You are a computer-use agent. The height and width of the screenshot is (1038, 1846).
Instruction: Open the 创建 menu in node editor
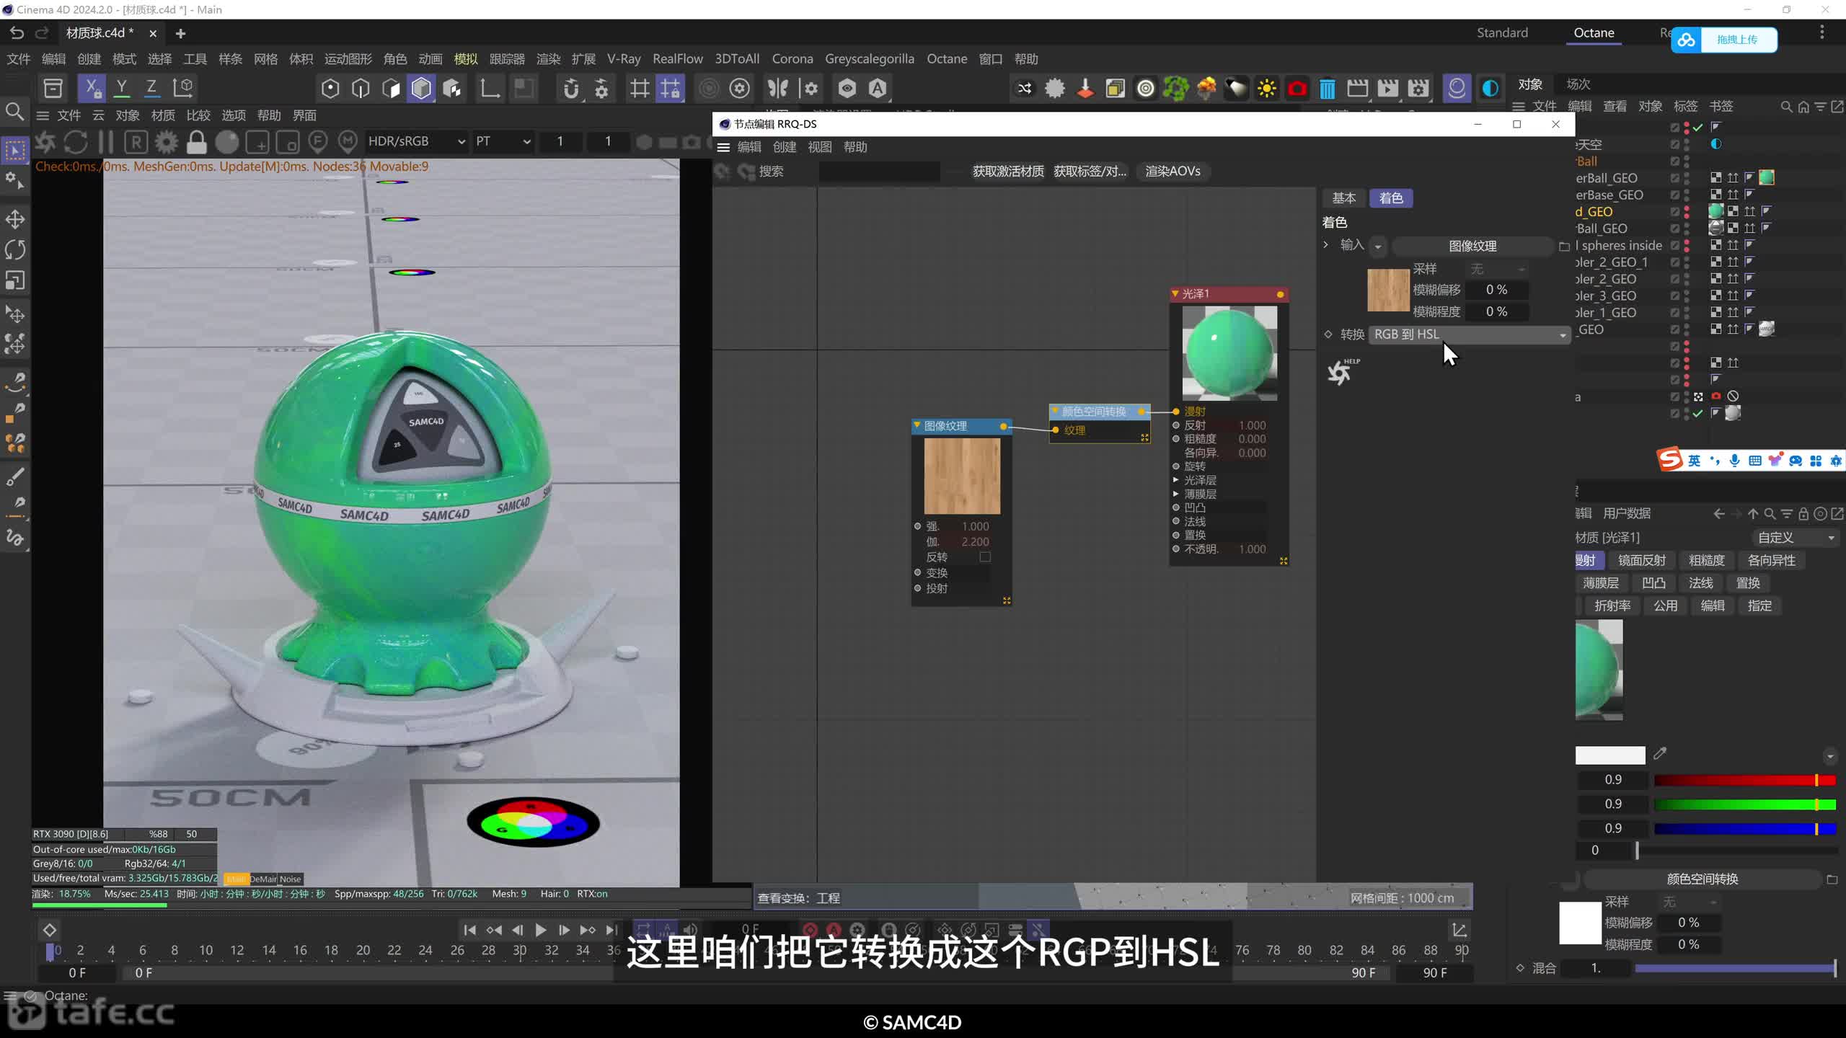[784, 147]
